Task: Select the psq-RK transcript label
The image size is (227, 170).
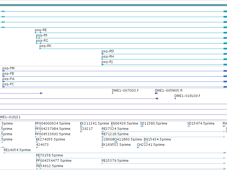Action: (45, 46)
